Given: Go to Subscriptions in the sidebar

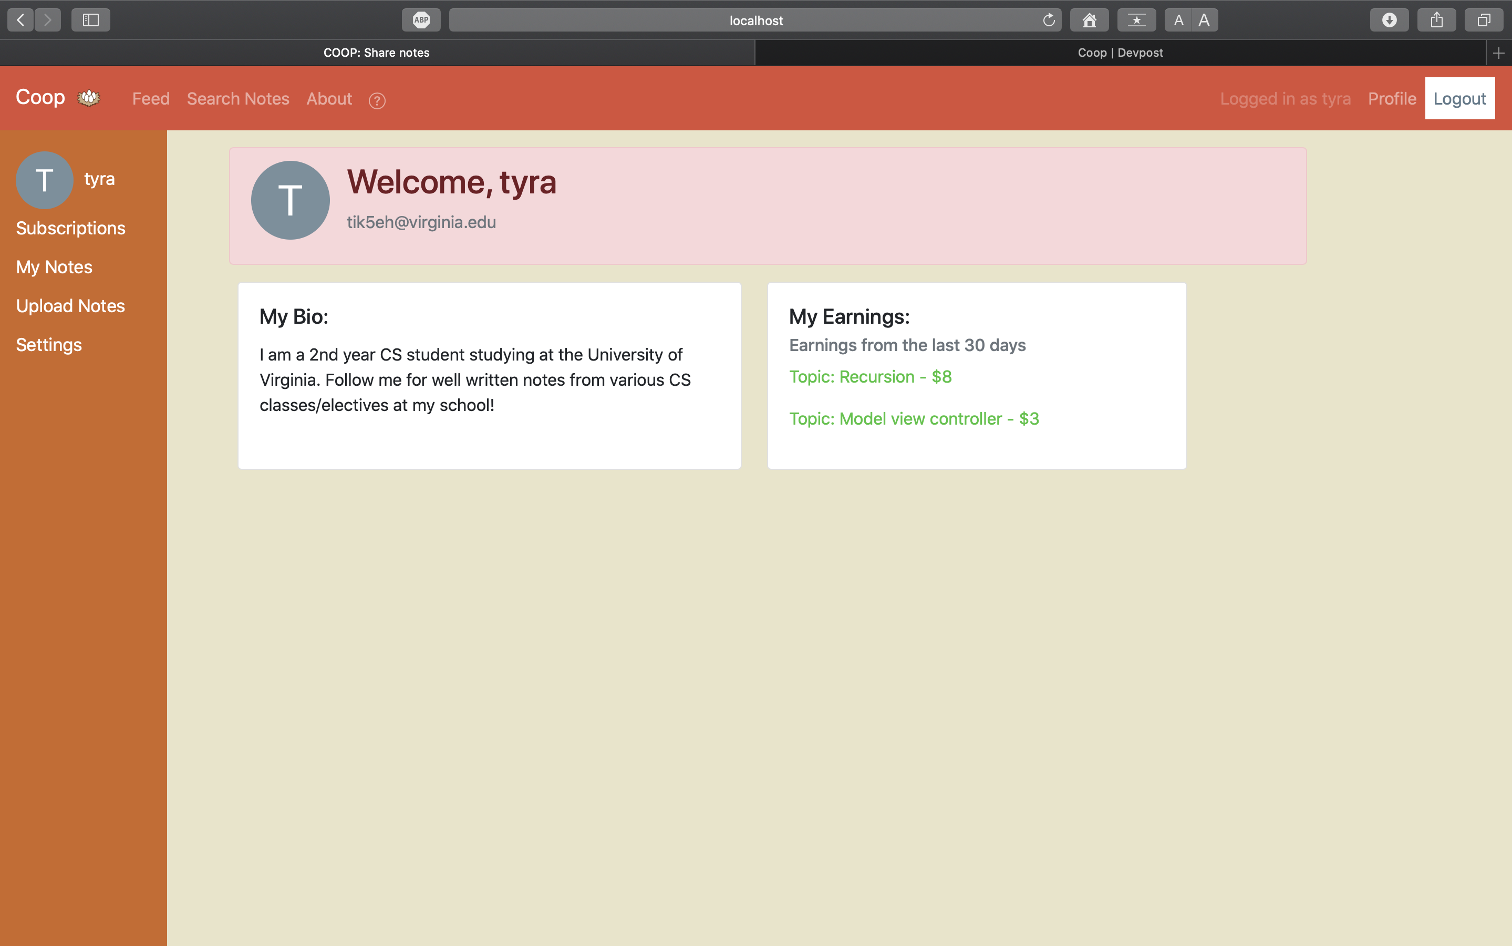Looking at the screenshot, I should click(70, 228).
